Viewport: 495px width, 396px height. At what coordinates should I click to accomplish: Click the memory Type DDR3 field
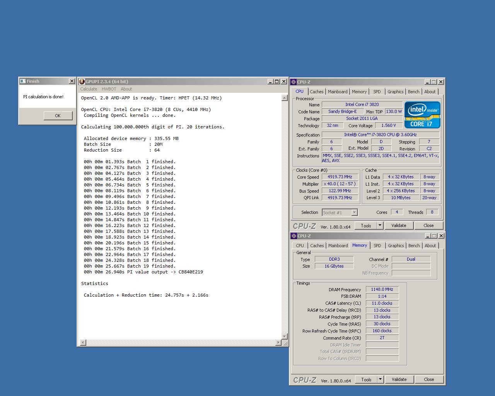(334, 259)
